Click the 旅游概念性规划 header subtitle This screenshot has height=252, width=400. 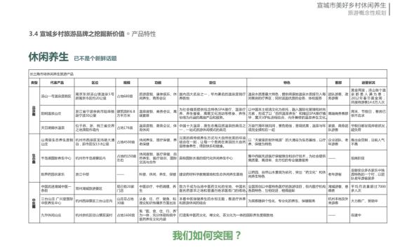367,13
